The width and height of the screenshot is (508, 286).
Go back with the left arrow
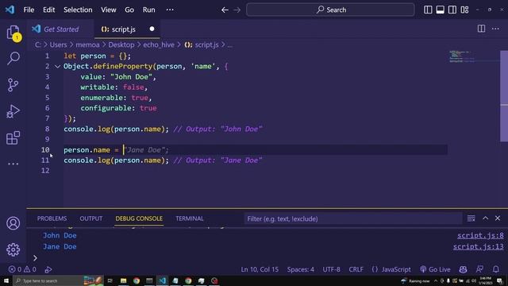pyautogui.click(x=225, y=10)
